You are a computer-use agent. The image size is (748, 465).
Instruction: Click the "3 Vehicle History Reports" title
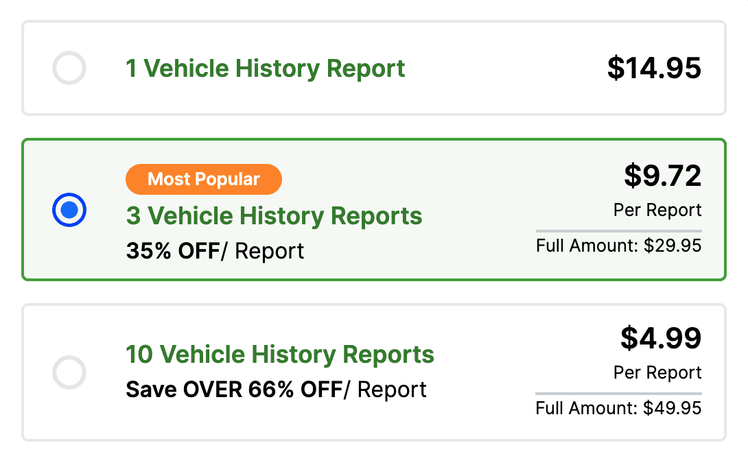coord(274,216)
